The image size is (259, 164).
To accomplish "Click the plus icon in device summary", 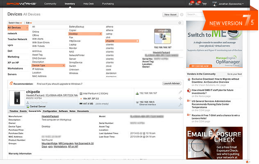I will tap(180, 99).
